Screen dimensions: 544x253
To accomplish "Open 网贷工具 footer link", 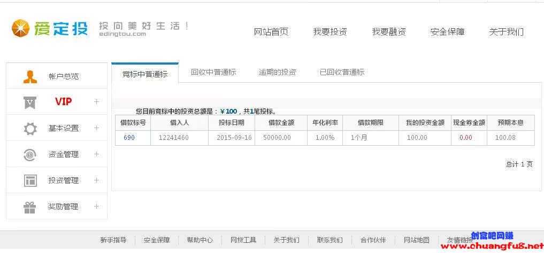I will coord(243,240).
